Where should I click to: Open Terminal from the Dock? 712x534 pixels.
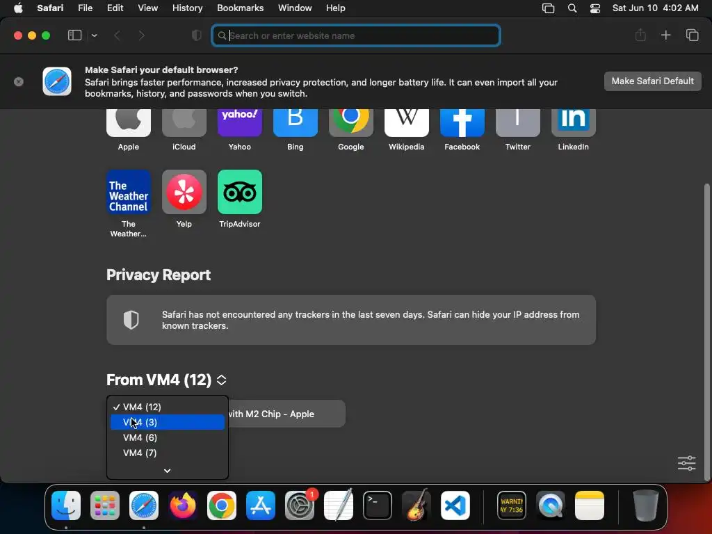coord(378,505)
